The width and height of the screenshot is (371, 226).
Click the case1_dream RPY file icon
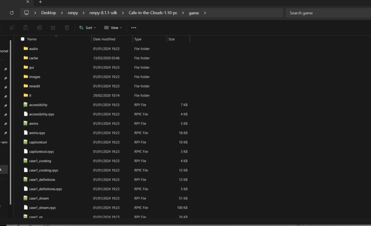26,198
